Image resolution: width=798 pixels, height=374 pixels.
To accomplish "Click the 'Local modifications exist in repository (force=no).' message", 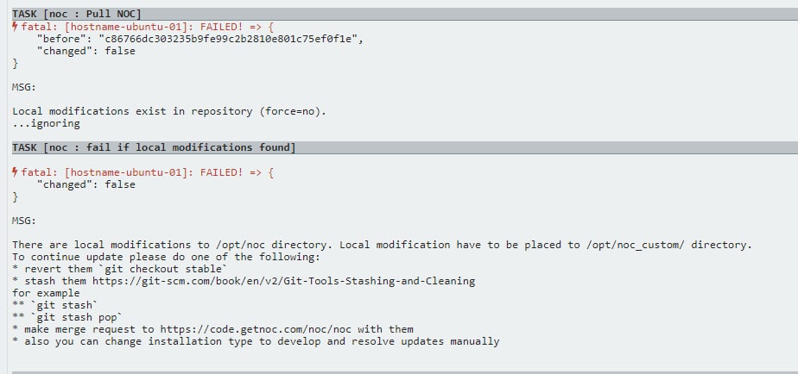I will pos(169,111).
